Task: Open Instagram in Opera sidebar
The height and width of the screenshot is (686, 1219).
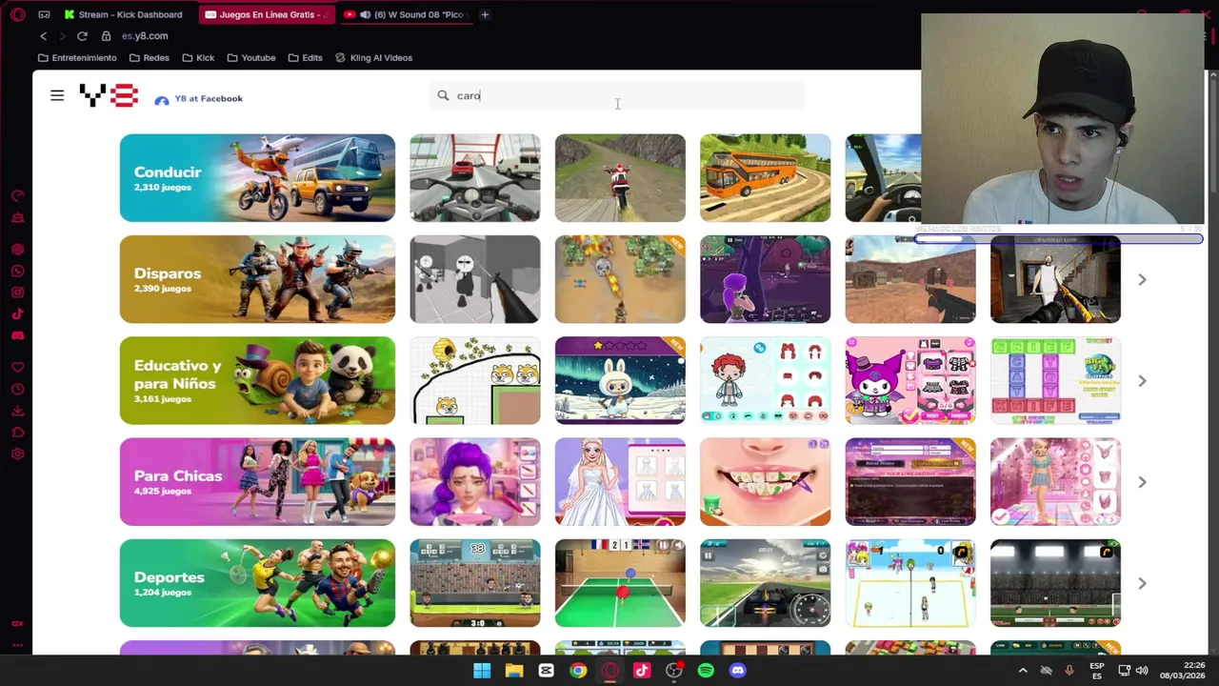Action: pyautogui.click(x=17, y=293)
